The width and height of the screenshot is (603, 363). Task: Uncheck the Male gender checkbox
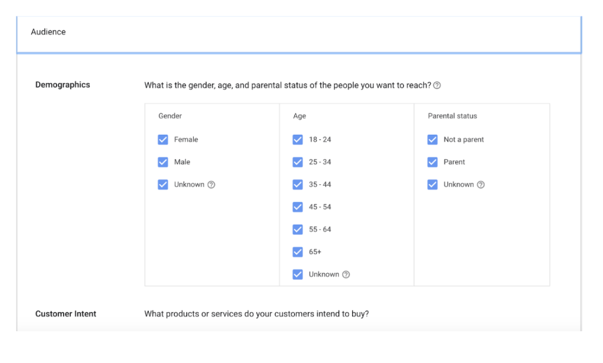point(163,162)
